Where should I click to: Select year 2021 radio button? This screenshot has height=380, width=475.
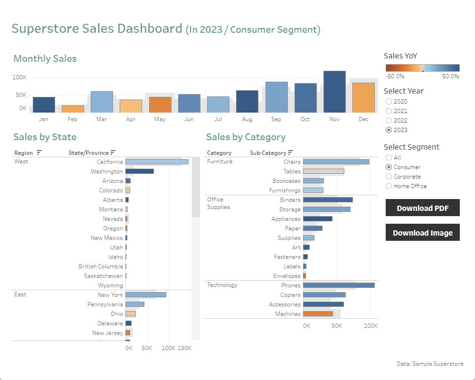389,111
